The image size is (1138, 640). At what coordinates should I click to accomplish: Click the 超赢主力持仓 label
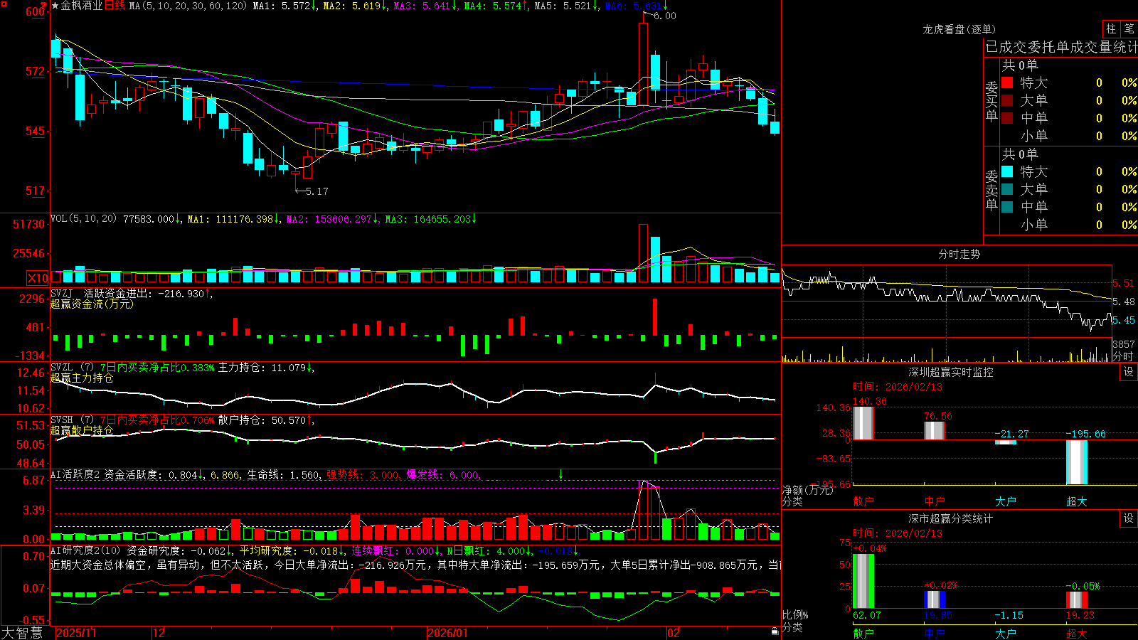82,378
